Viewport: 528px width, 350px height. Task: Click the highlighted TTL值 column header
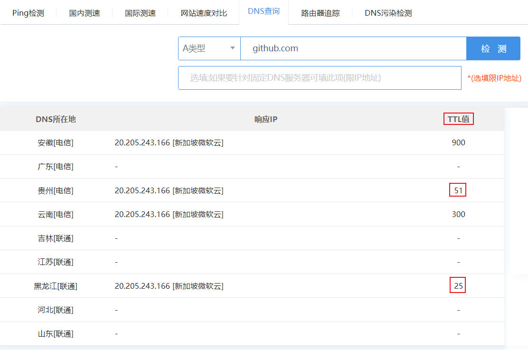(x=458, y=119)
